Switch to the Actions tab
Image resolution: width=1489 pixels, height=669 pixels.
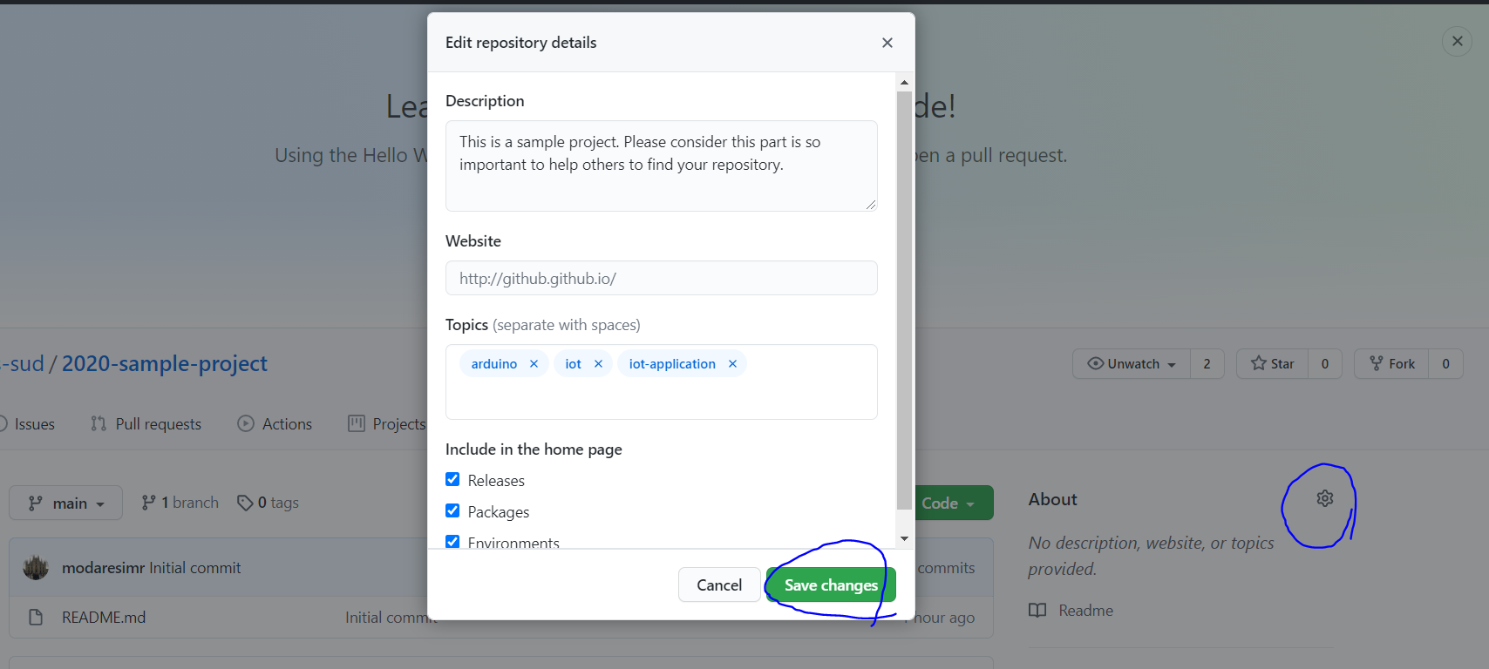point(275,424)
